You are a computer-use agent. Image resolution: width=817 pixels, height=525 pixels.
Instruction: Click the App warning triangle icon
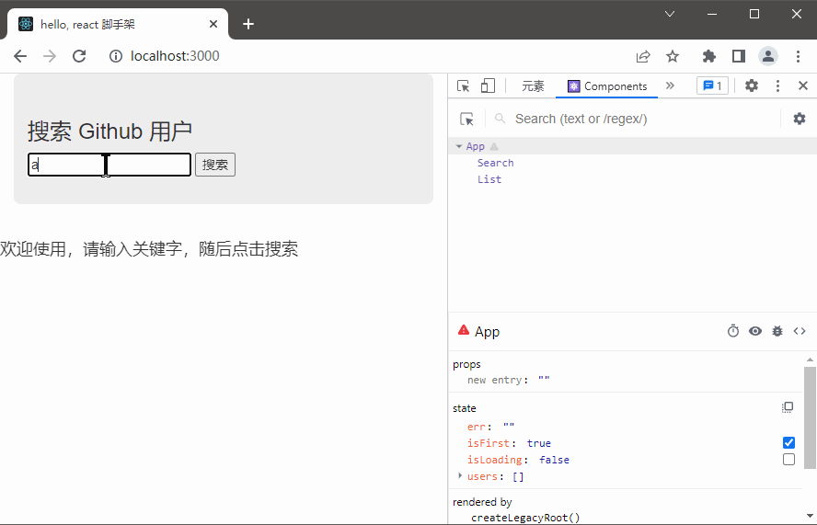pos(494,146)
